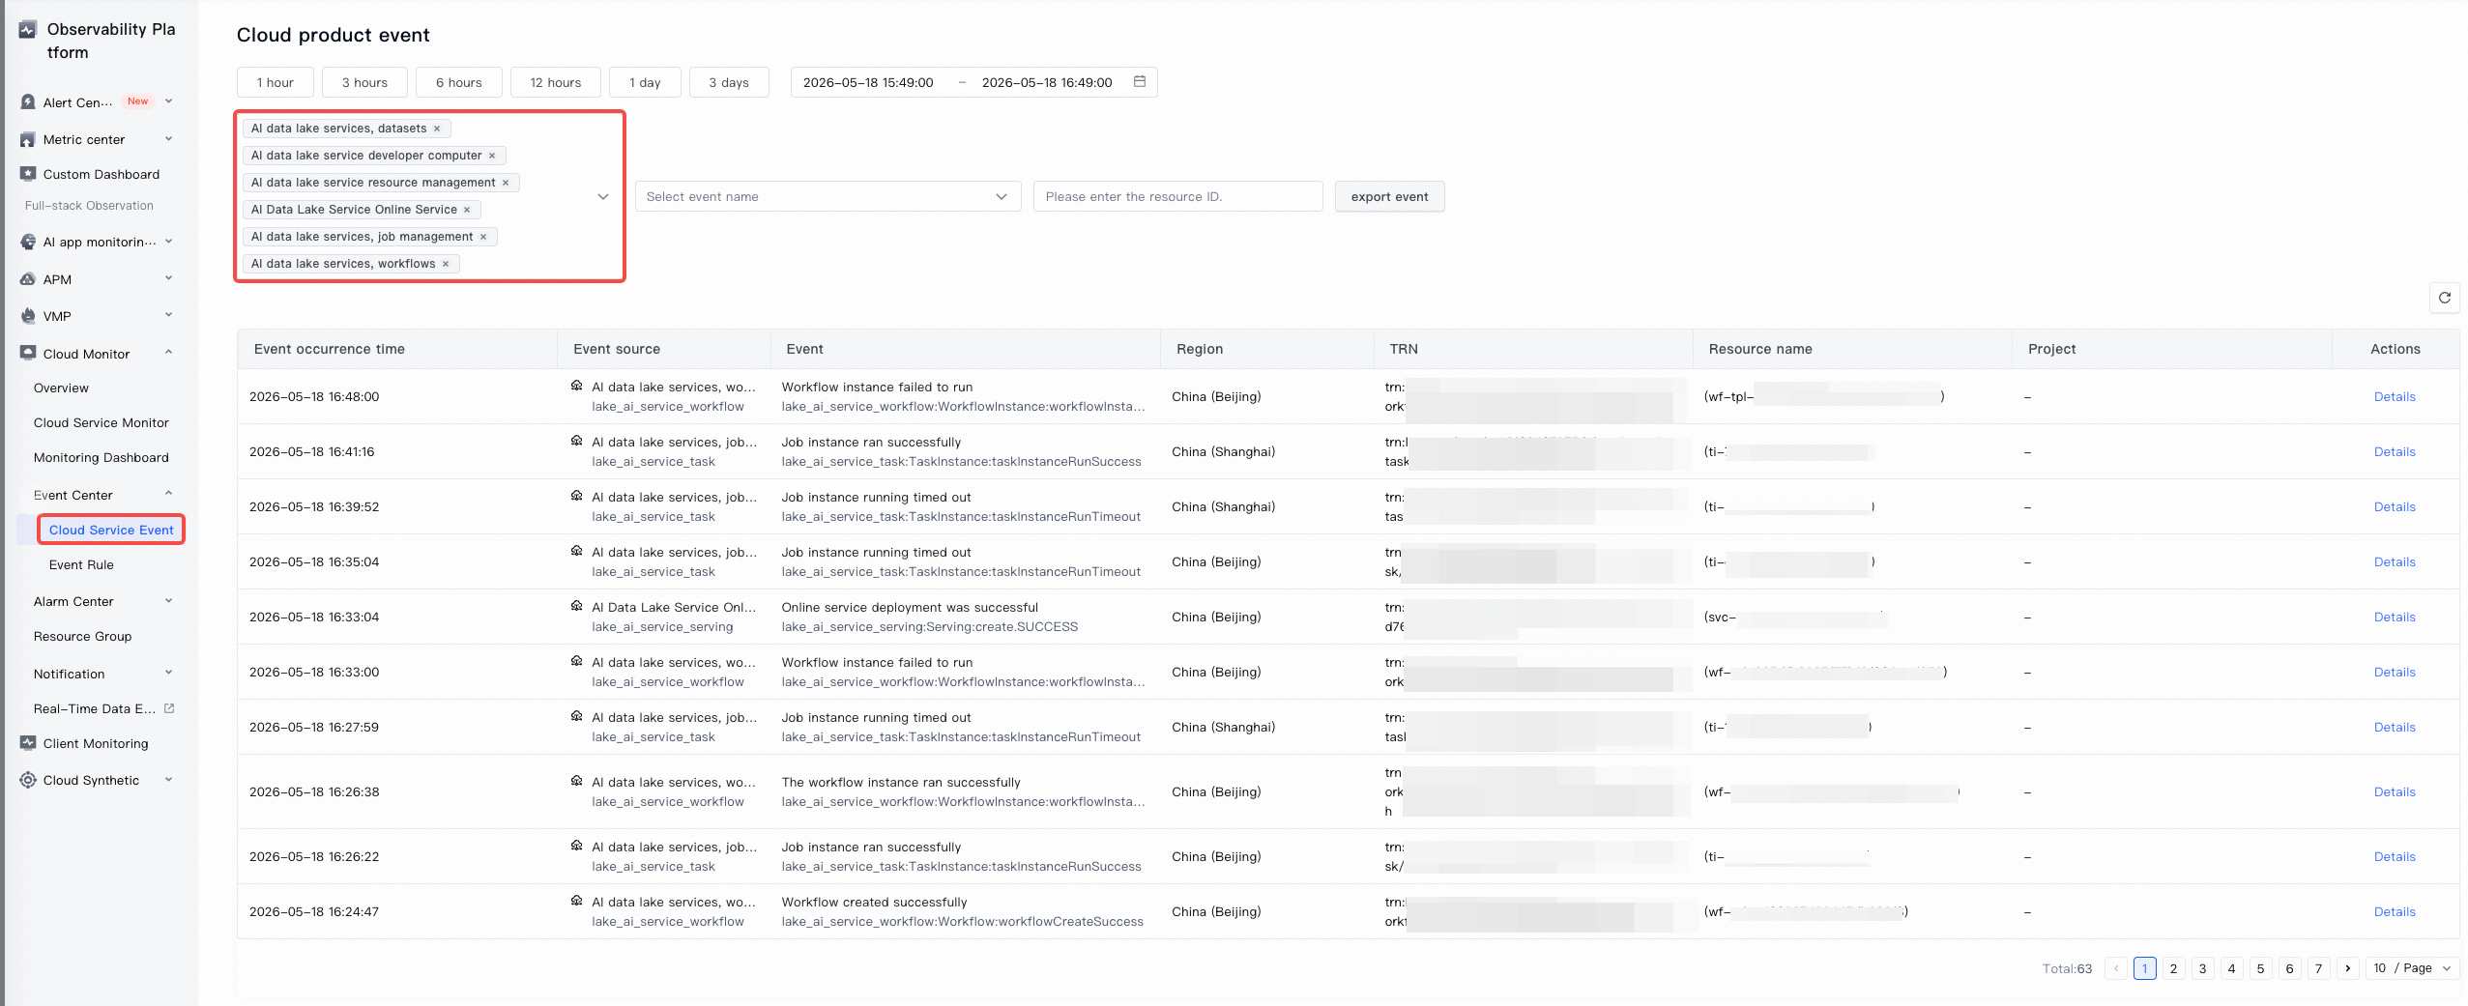The height and width of the screenshot is (1006, 2468).
Task: Open the page size dropdown
Action: click(x=2412, y=968)
